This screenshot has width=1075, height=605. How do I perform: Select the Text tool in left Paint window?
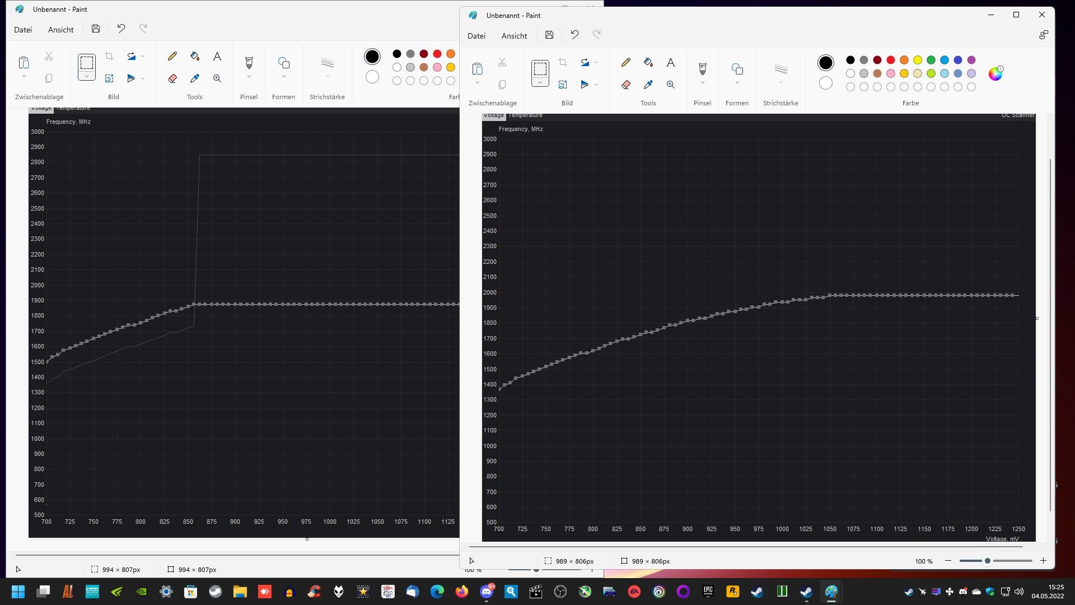[217, 56]
